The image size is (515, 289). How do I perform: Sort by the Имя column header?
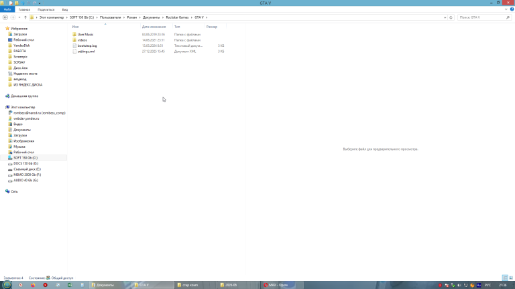(105, 27)
